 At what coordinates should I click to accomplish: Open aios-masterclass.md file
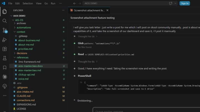pos(30,70)
